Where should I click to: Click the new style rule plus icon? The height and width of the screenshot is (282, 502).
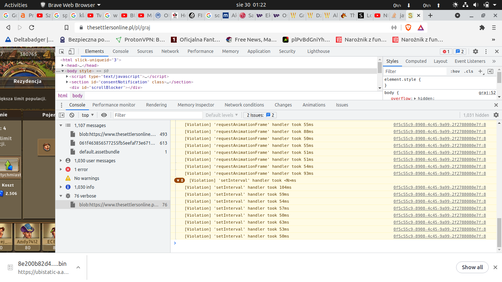point(480,71)
